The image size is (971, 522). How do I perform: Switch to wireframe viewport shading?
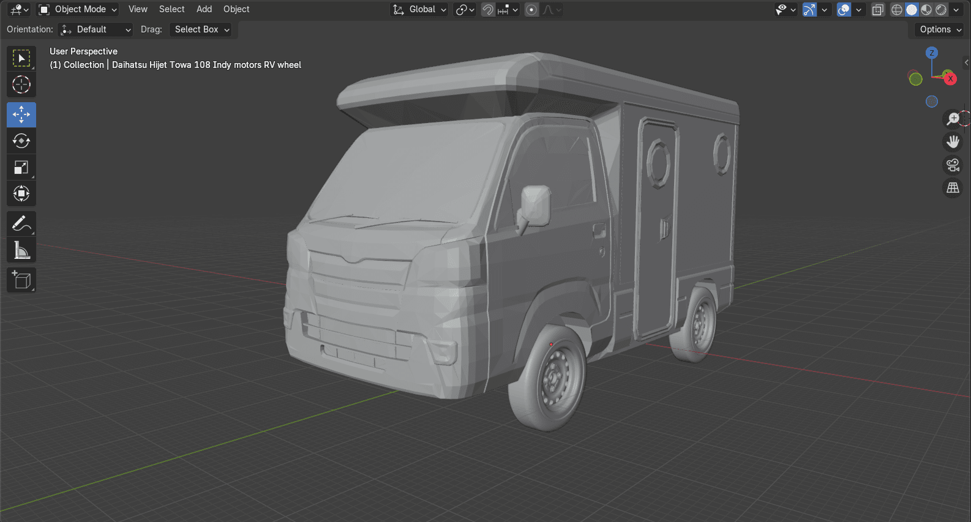click(897, 10)
